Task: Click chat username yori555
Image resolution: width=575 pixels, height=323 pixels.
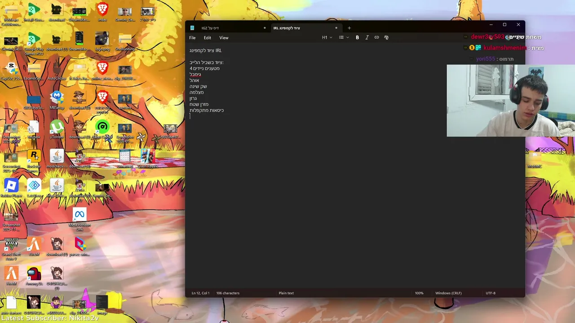Action: (x=486, y=59)
